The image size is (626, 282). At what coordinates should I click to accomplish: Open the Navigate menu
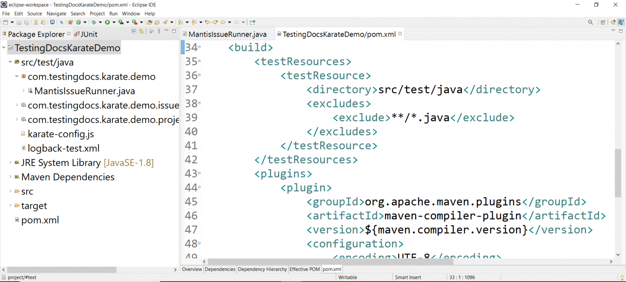56,14
